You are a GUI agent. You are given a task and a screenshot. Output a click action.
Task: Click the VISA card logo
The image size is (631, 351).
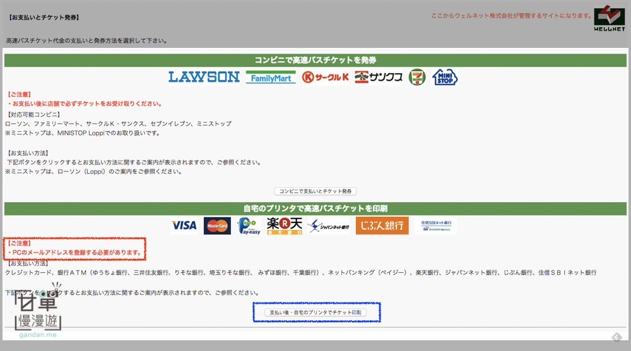click(x=184, y=226)
